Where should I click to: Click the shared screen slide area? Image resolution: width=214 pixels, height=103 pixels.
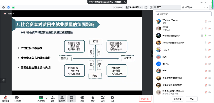pyautogui.click(x=77, y=54)
